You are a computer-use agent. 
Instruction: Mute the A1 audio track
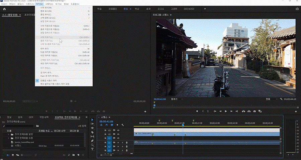point(118,143)
